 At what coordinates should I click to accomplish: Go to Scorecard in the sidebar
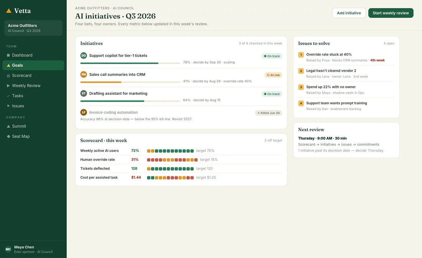click(x=33, y=76)
